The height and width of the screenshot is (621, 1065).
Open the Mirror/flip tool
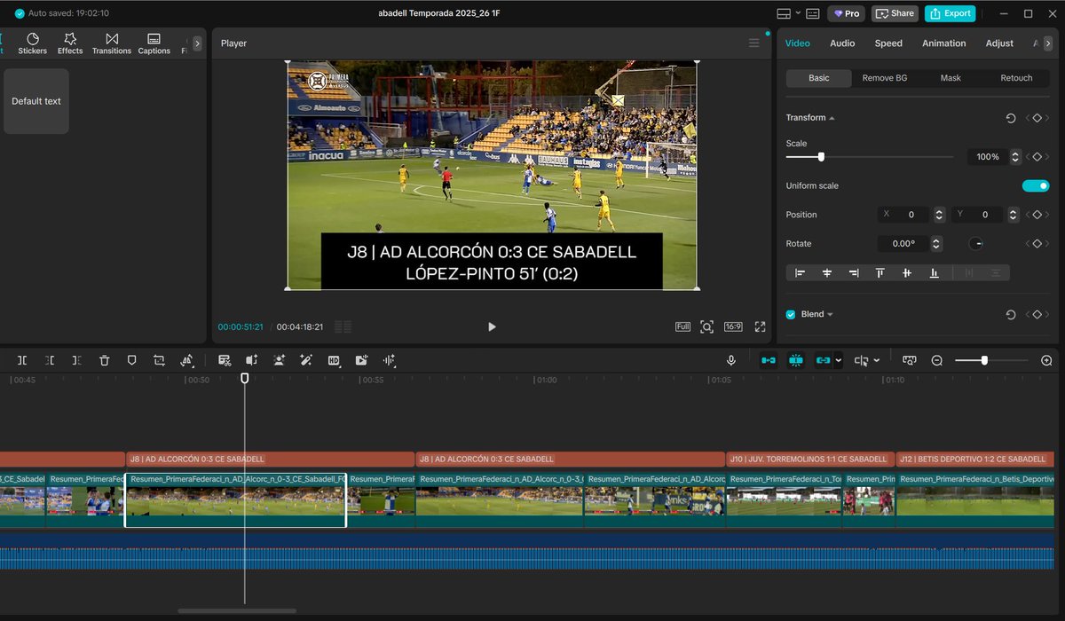(x=186, y=360)
